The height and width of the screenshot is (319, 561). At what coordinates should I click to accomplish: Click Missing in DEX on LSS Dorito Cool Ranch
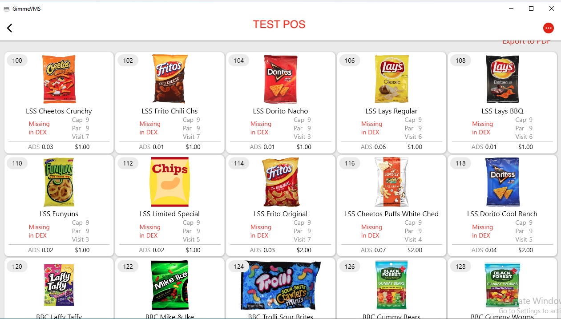[x=483, y=231]
